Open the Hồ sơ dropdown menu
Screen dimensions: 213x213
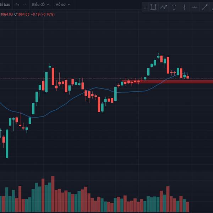(x=63, y=5)
